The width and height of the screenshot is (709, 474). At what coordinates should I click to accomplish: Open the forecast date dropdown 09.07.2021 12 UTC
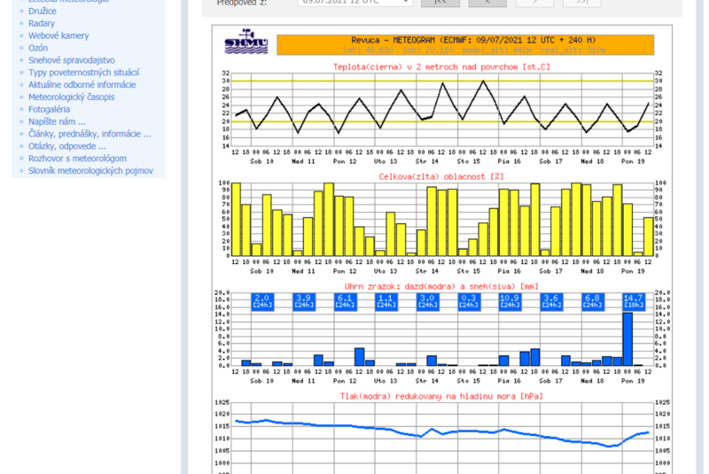[x=355, y=3]
